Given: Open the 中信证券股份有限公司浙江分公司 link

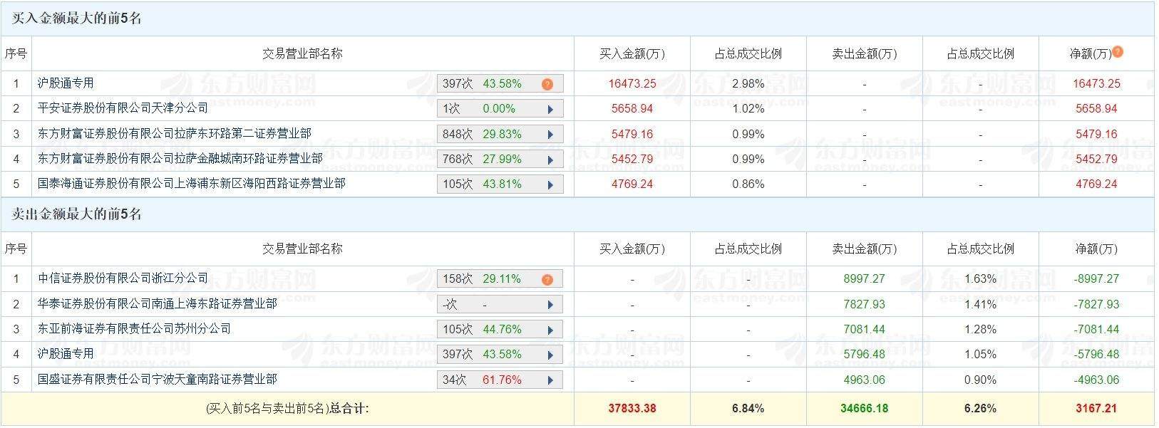Looking at the screenshot, I should click(123, 278).
